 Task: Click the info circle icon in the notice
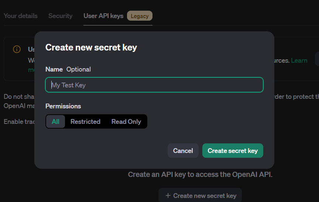17,49
